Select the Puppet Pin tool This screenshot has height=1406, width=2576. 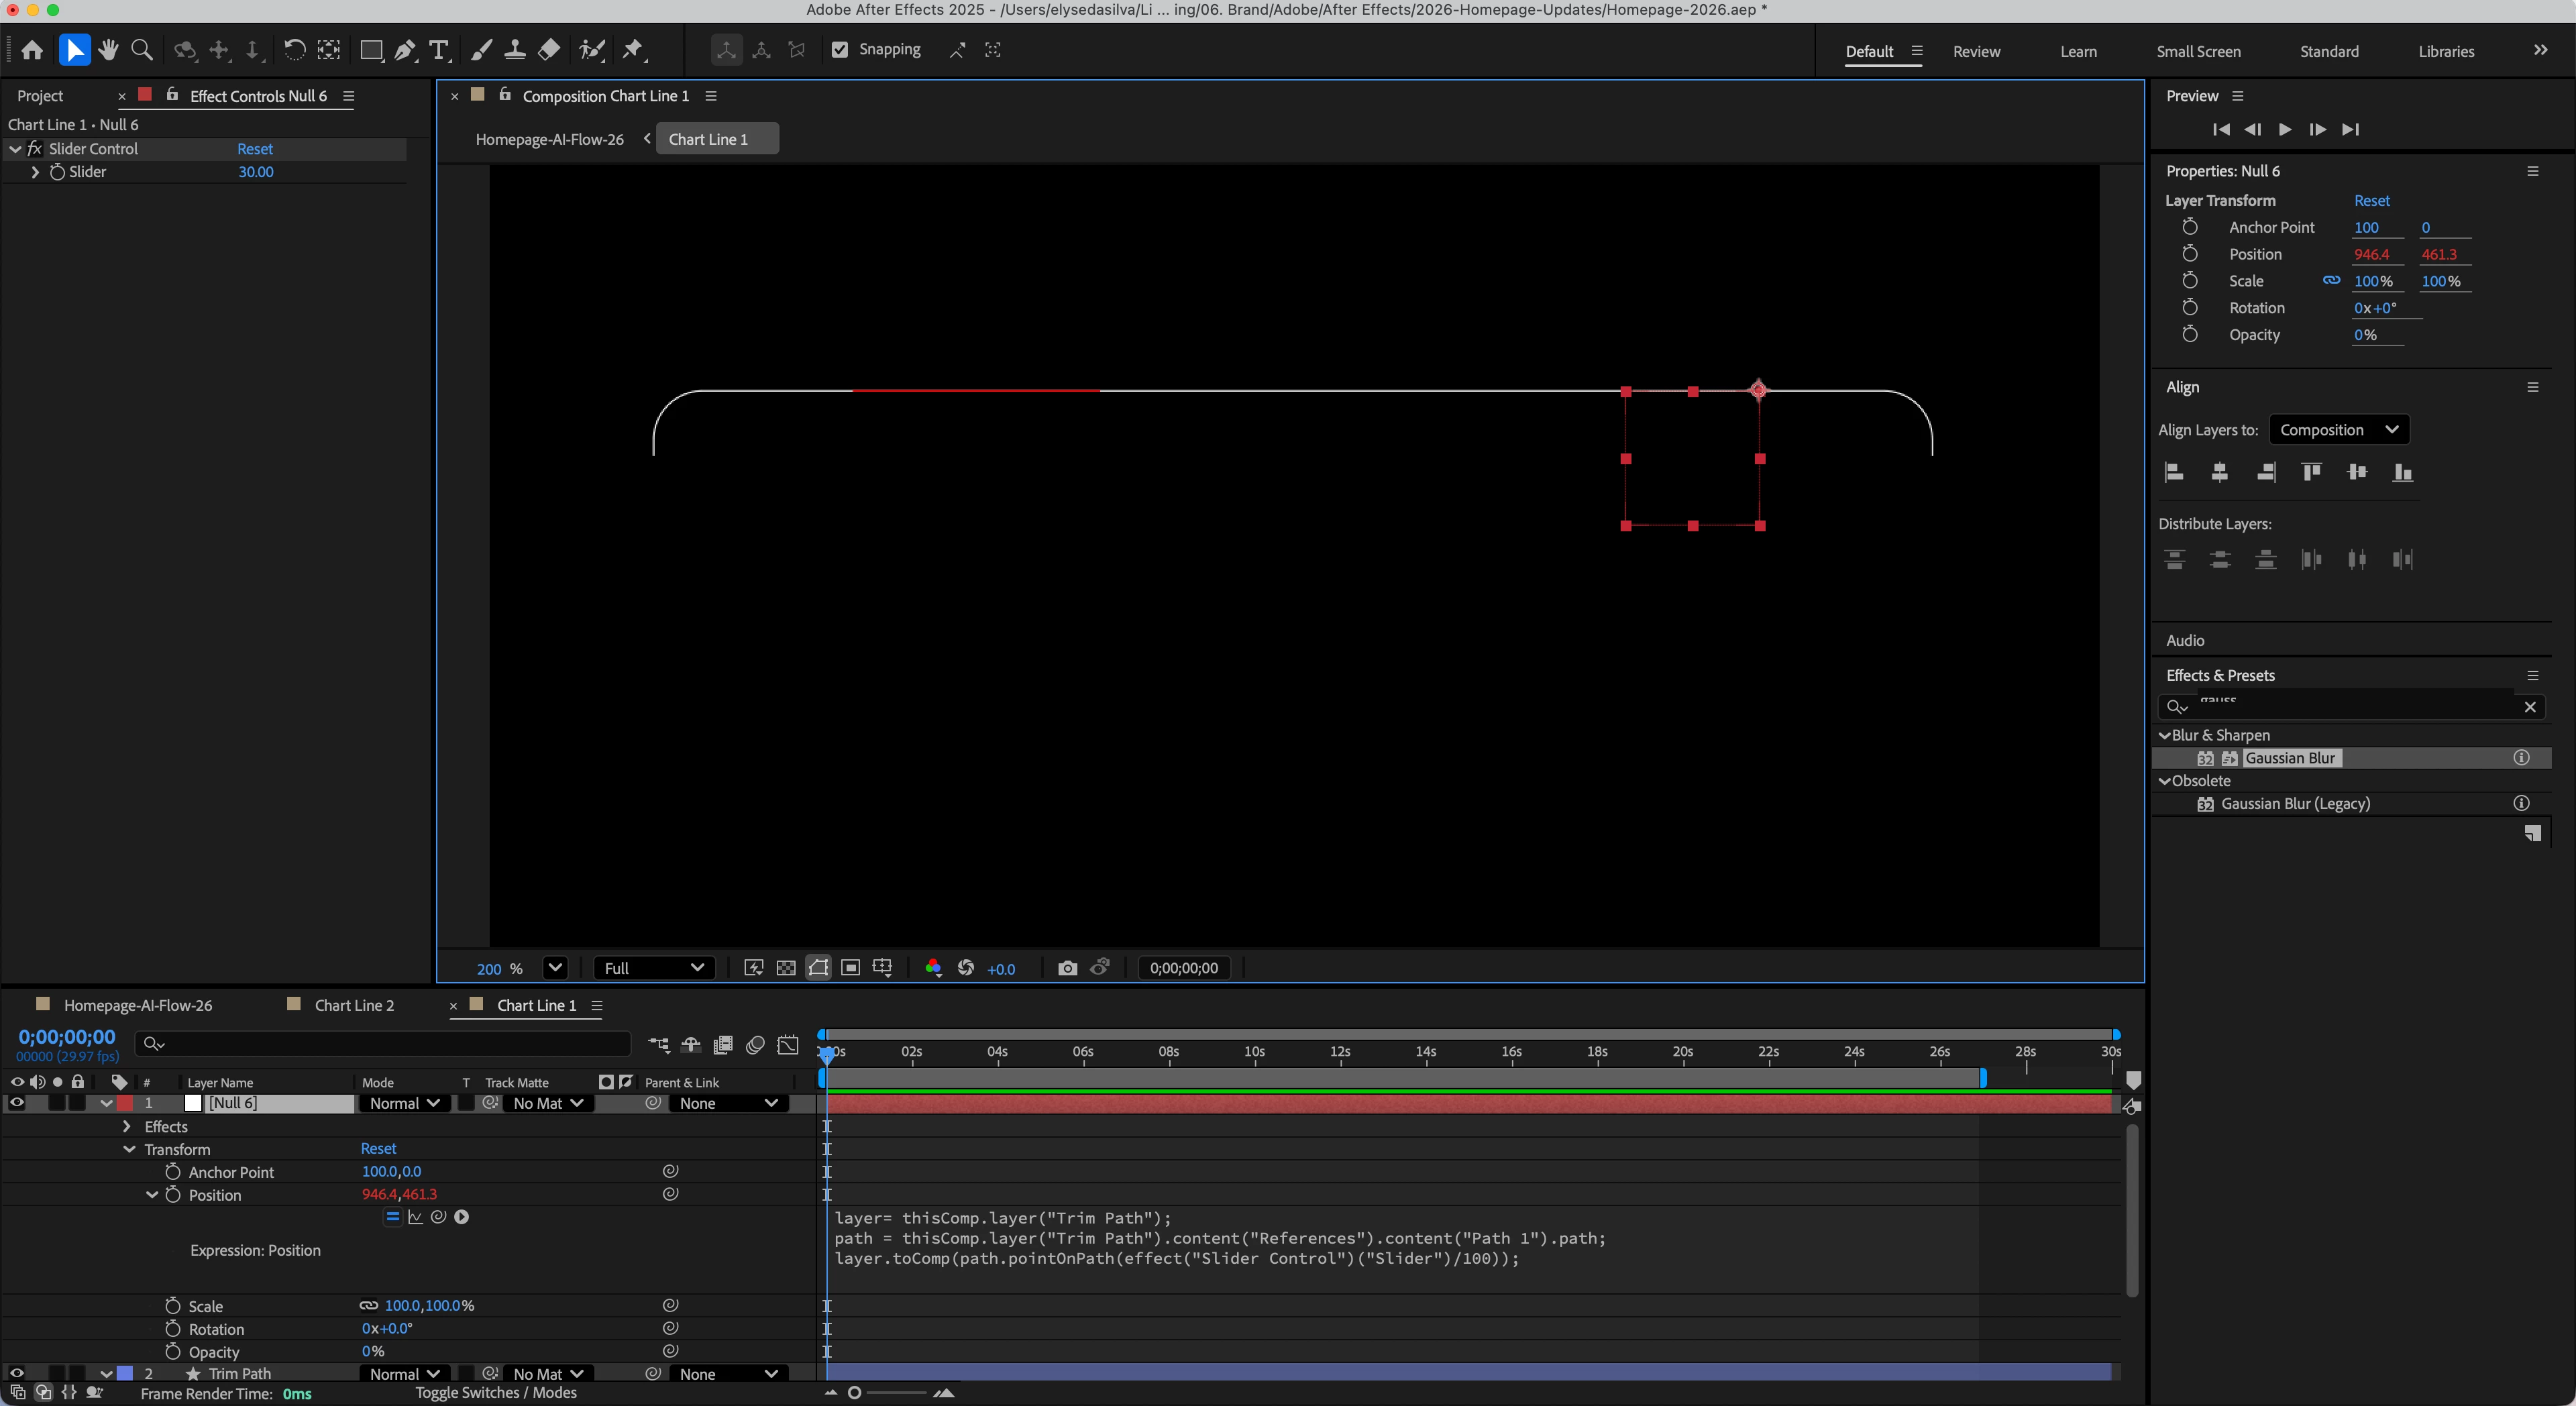pos(633,50)
